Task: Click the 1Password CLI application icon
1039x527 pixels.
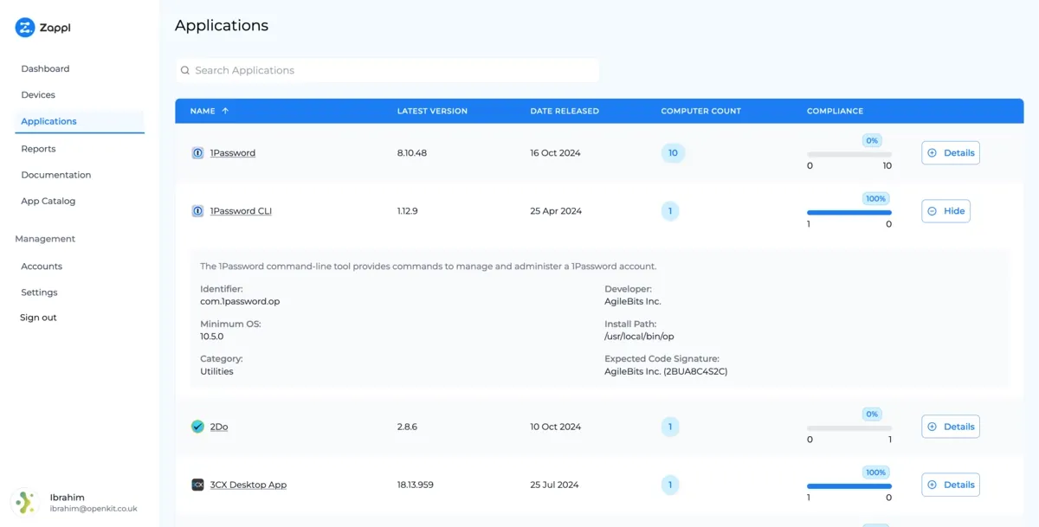Action: [x=197, y=210]
